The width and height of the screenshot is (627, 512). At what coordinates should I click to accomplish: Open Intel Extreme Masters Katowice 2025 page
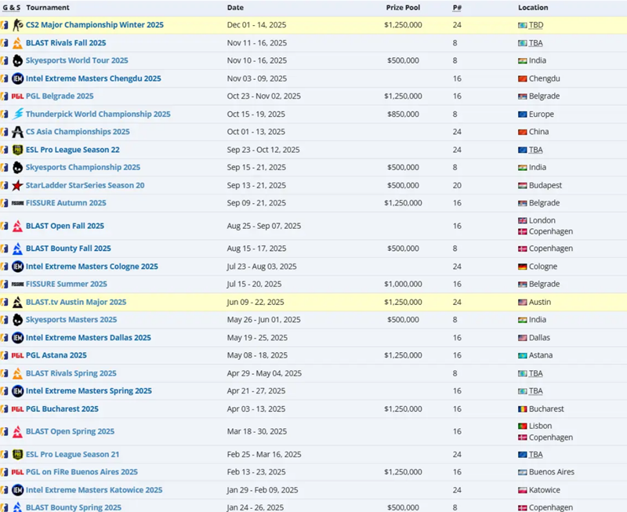(x=93, y=490)
